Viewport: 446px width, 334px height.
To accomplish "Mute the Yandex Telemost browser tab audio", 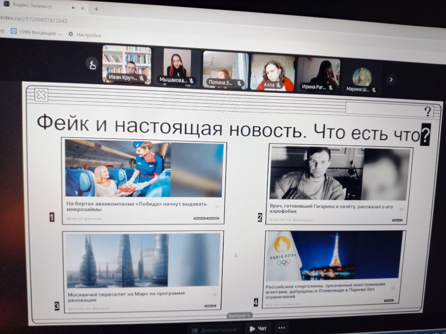I will pyautogui.click(x=73, y=8).
